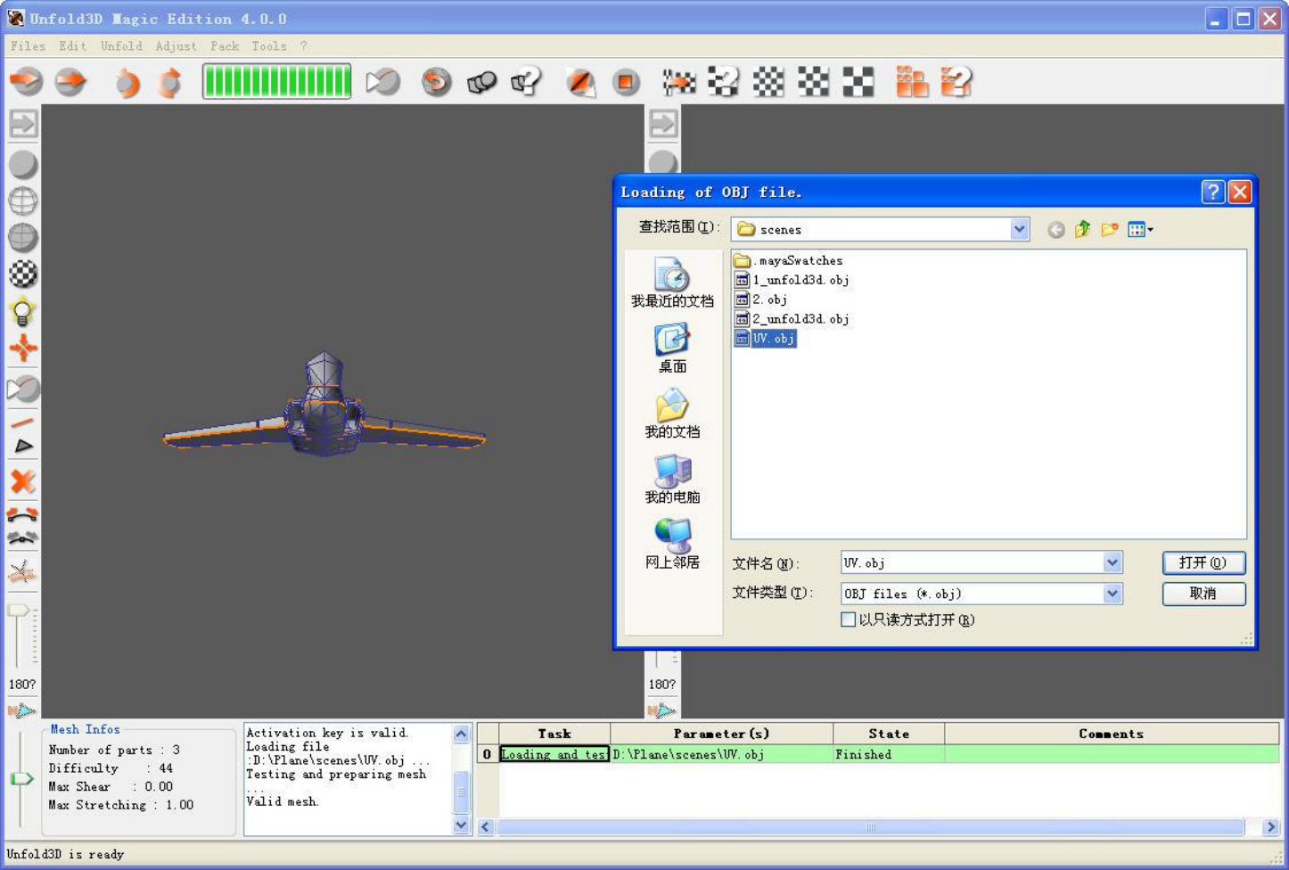Viewport: 1289px width, 870px height.
Task: Click the undo curved arrow icon
Action: [x=127, y=83]
